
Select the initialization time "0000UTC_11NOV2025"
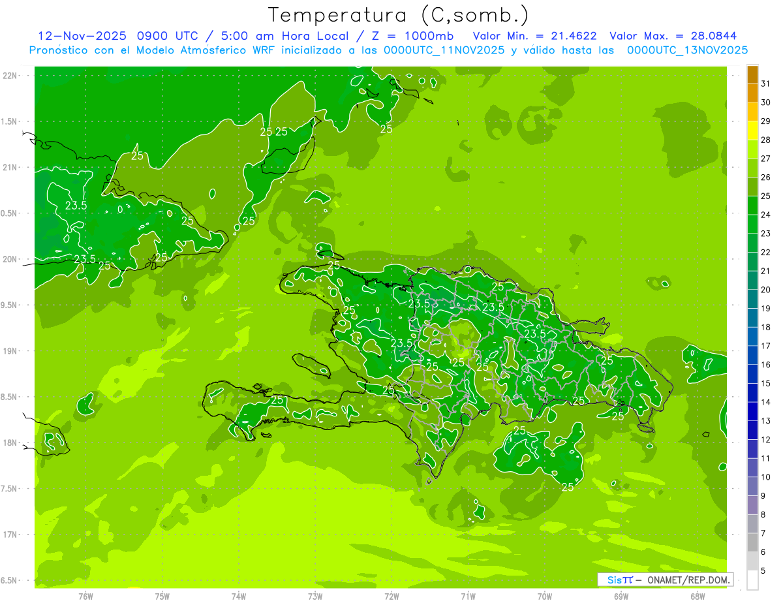[x=444, y=50]
